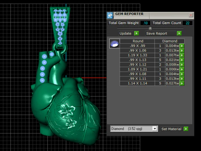Click the 0.008tw weight value
This screenshot has width=201, height=151.
tap(172, 65)
